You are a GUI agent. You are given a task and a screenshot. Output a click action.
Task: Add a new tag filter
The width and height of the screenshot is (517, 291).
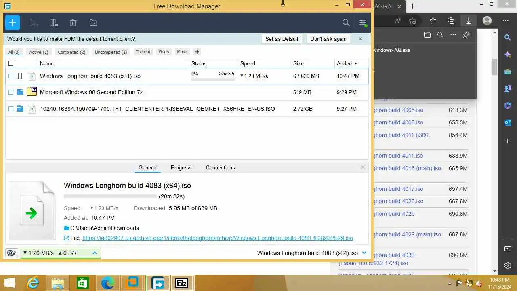pos(197,52)
